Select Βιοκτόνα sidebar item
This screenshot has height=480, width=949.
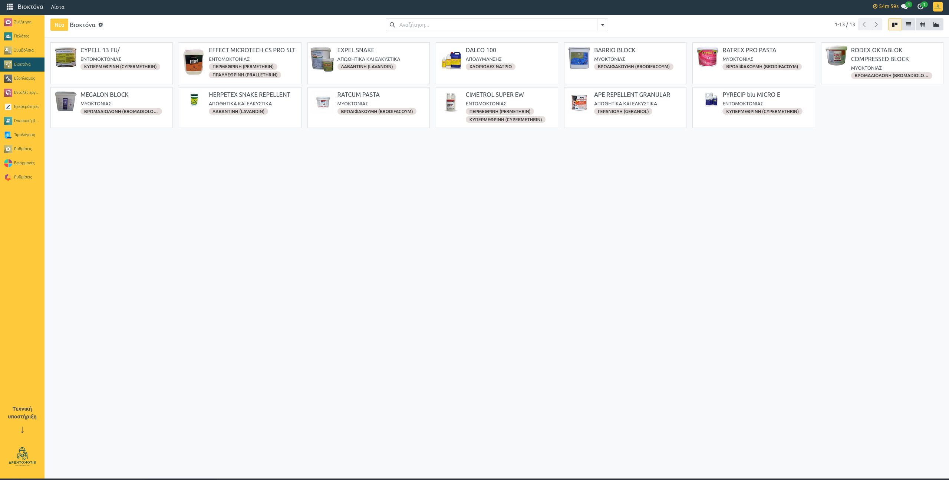point(22,64)
